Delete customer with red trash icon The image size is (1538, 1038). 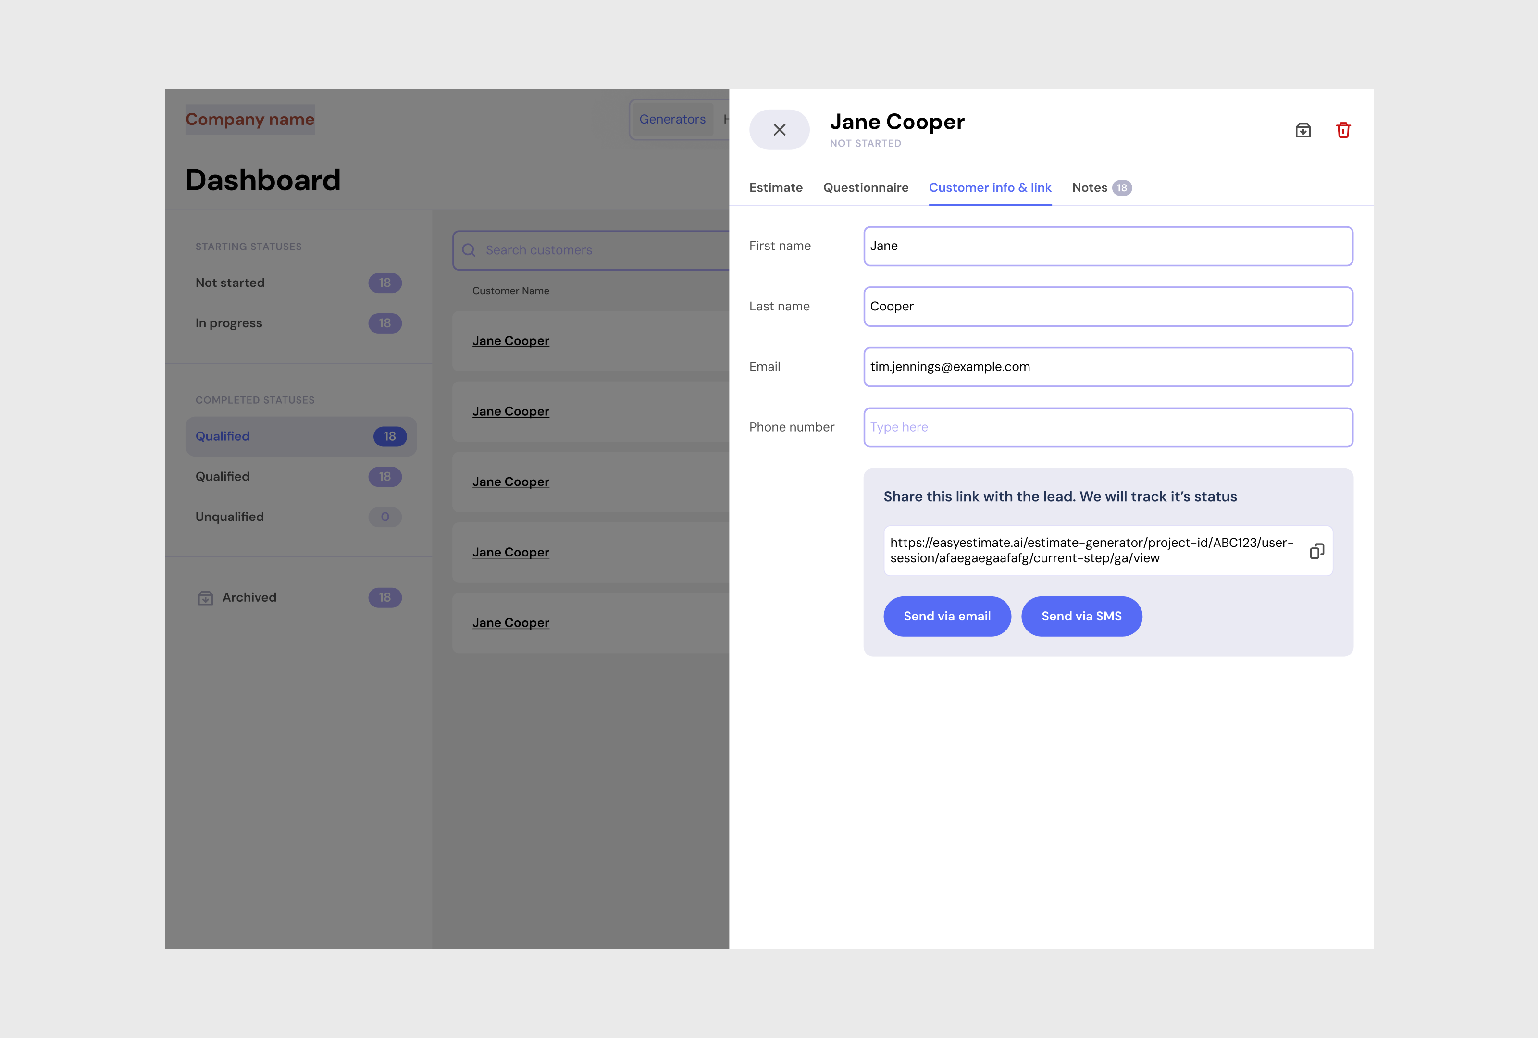coord(1343,130)
